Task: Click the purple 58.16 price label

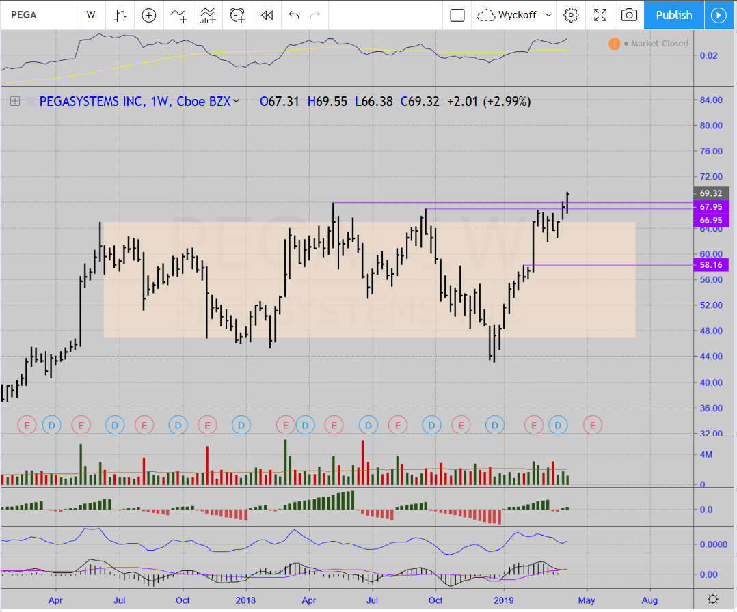Action: pyautogui.click(x=710, y=264)
